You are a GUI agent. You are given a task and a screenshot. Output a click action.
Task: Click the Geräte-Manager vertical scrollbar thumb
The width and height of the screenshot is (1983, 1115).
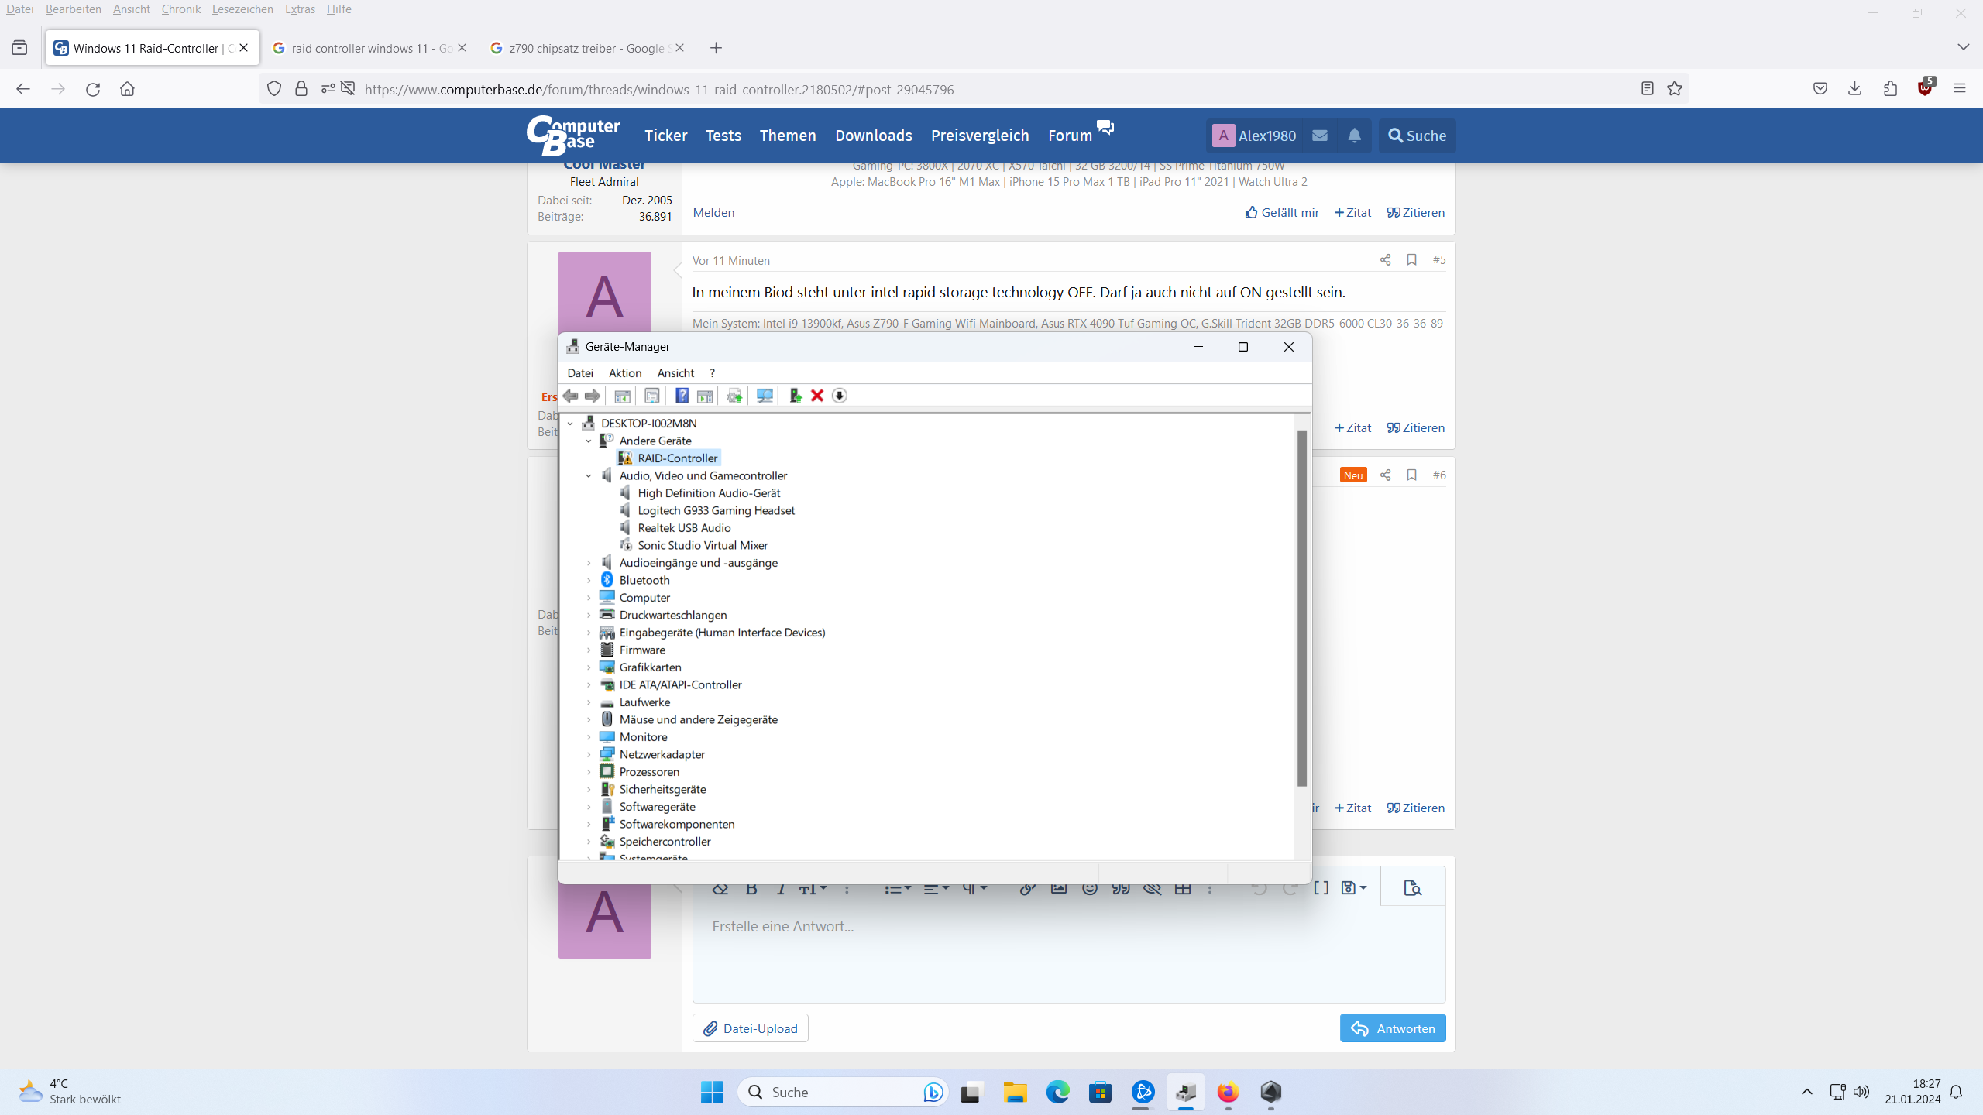click(x=1302, y=608)
